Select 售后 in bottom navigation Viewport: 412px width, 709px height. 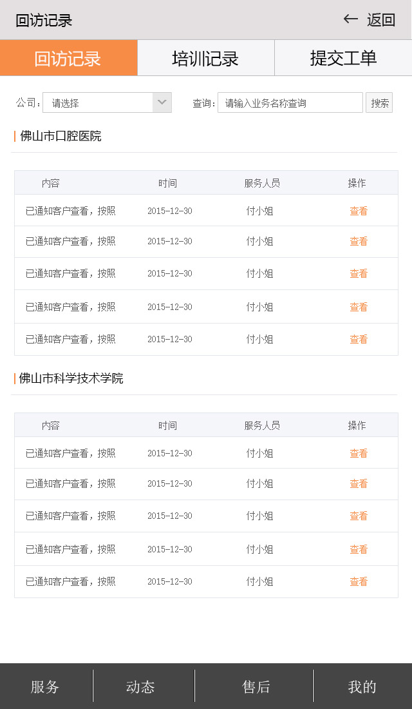tap(256, 686)
